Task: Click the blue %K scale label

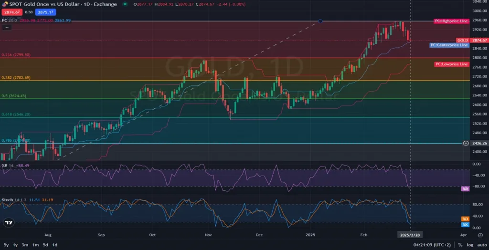Action: pyautogui.click(x=465, y=224)
